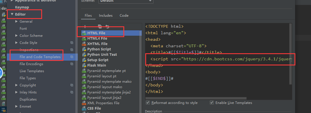Switch to the Code tab

tap(124, 15)
